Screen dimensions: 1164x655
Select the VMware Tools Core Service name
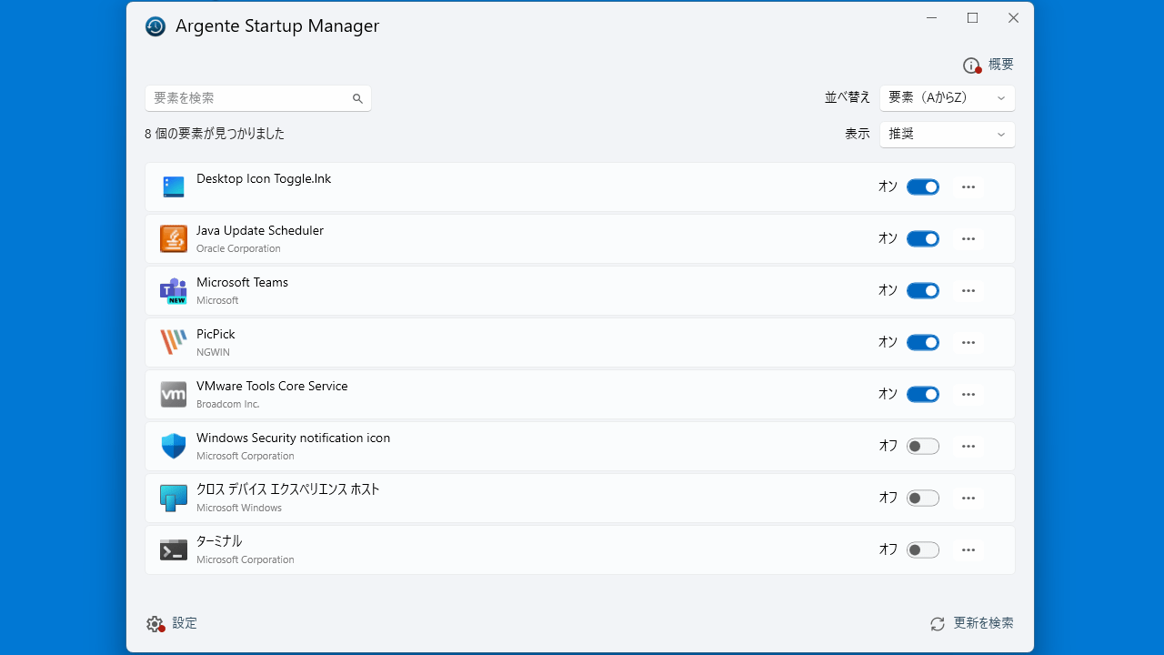pos(272,387)
